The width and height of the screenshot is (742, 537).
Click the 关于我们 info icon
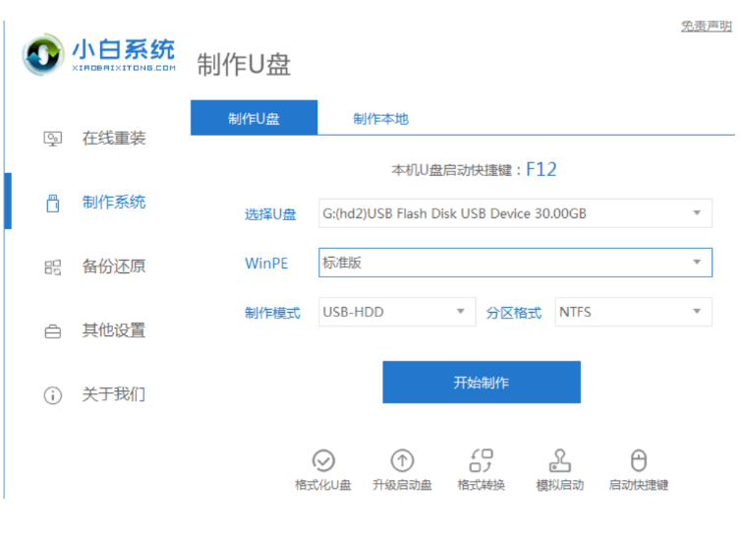[x=53, y=395]
